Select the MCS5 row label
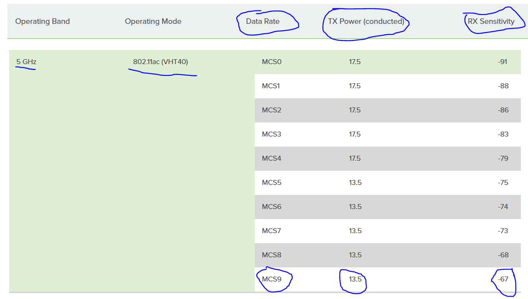 point(272,182)
